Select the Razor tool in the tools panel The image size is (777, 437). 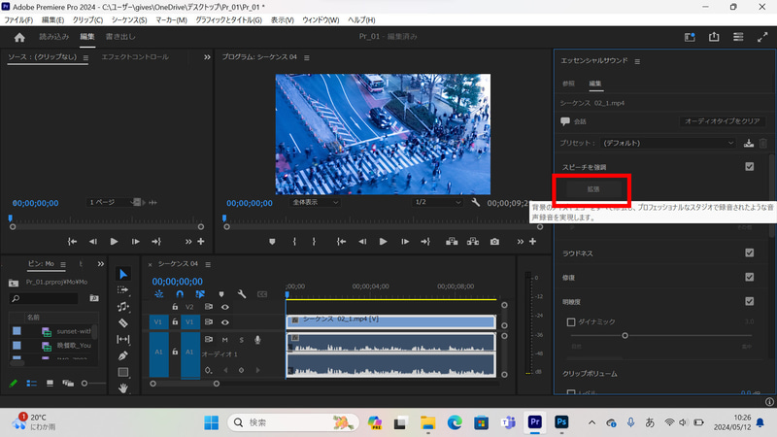coord(123,322)
